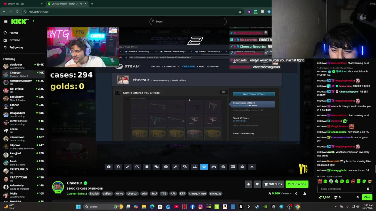The width and height of the screenshot is (376, 211).
Task: Bookmark page with star icon
Action: (x=240, y=12)
